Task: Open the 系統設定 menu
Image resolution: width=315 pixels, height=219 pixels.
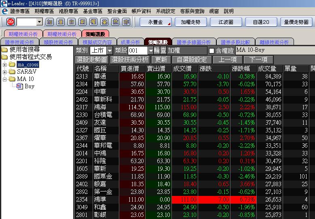Action: tap(166, 11)
